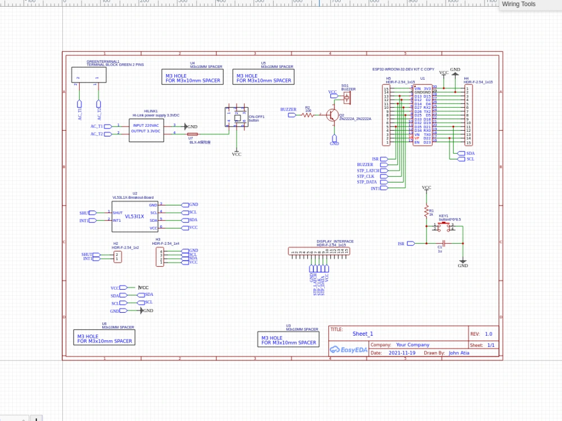This screenshot has width=562, height=421.
Task: Click SDA net port right of VL53L1X
Action: 185,220
